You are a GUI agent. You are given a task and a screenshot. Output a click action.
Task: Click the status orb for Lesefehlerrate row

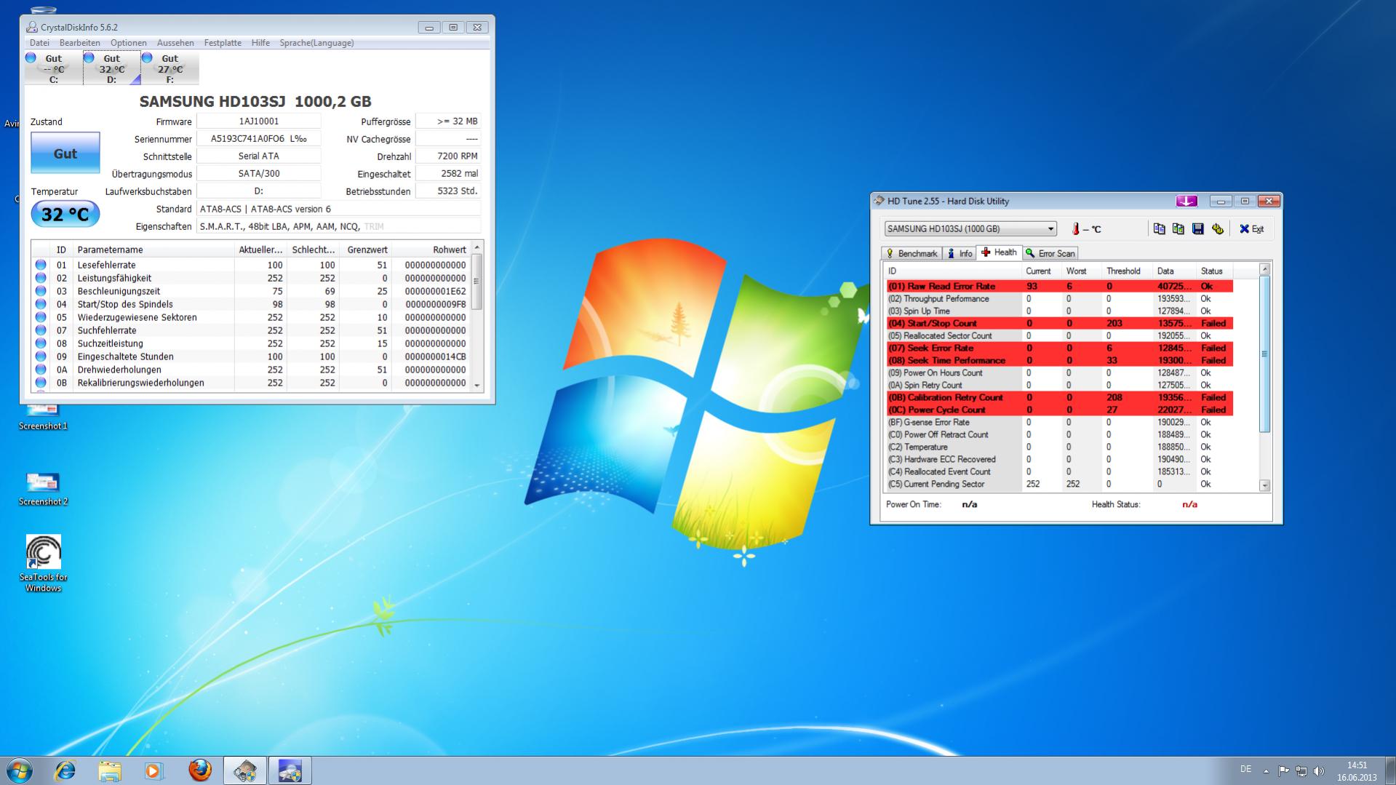(41, 265)
